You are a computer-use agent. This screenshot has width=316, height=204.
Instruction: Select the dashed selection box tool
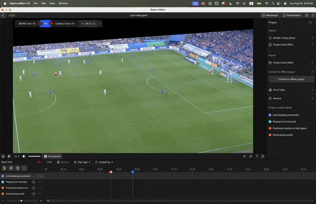(24, 168)
